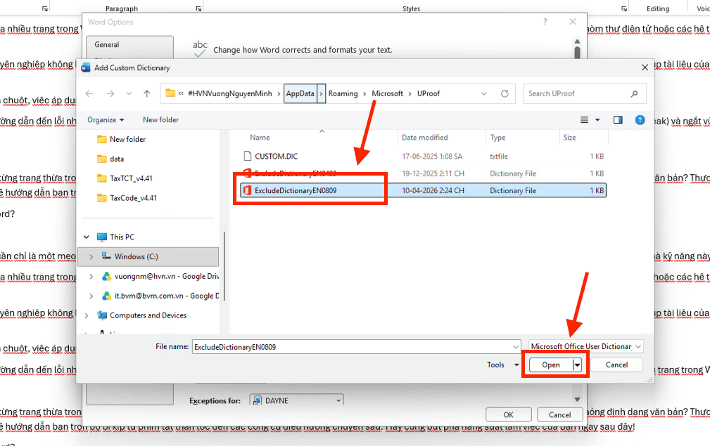This screenshot has height=446, width=710.
Task: Select the 19-12-2025 dictionary file row
Action: tap(423, 173)
